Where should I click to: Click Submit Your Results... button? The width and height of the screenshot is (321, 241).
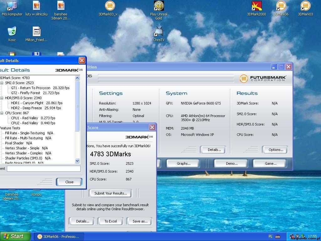pos(110,193)
